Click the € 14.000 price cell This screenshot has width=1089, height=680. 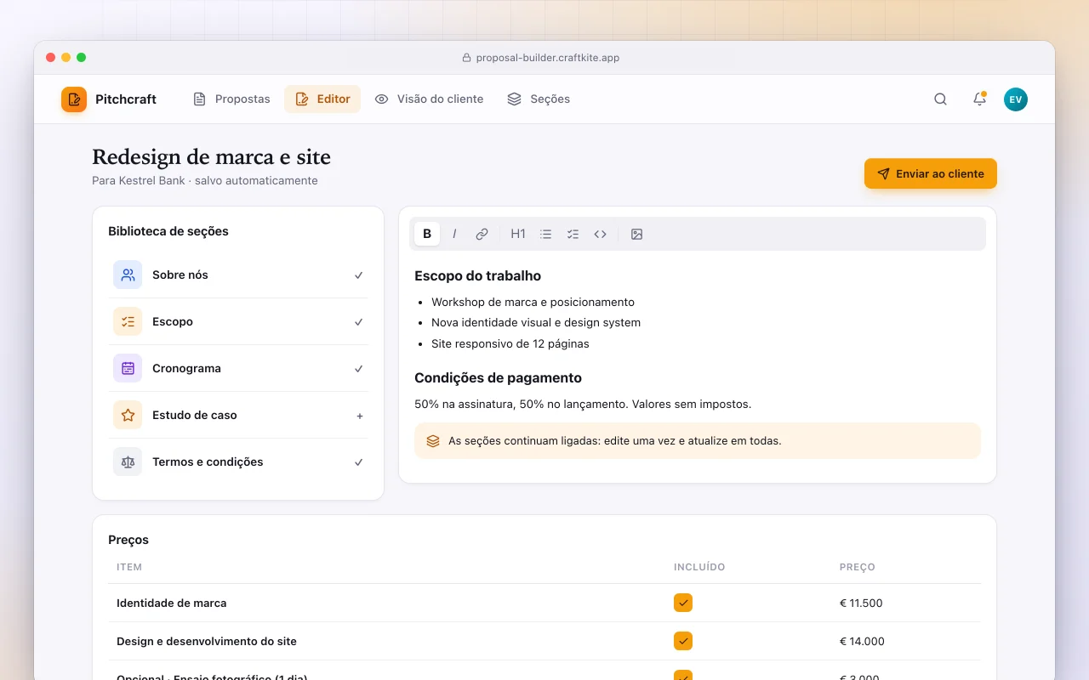862,642
